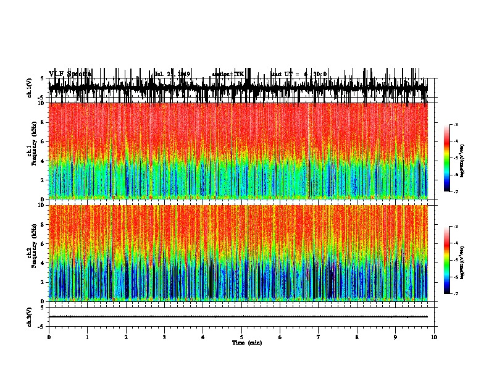Click the '-7' tick on ch.1 colorbar
This screenshot has width=489, height=378.
(x=455, y=191)
